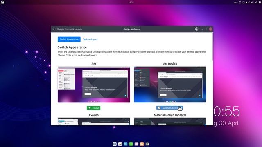This screenshot has height=147, width=262.
Task: Click the 10:55 clock in top panel
Action: (131, 2)
